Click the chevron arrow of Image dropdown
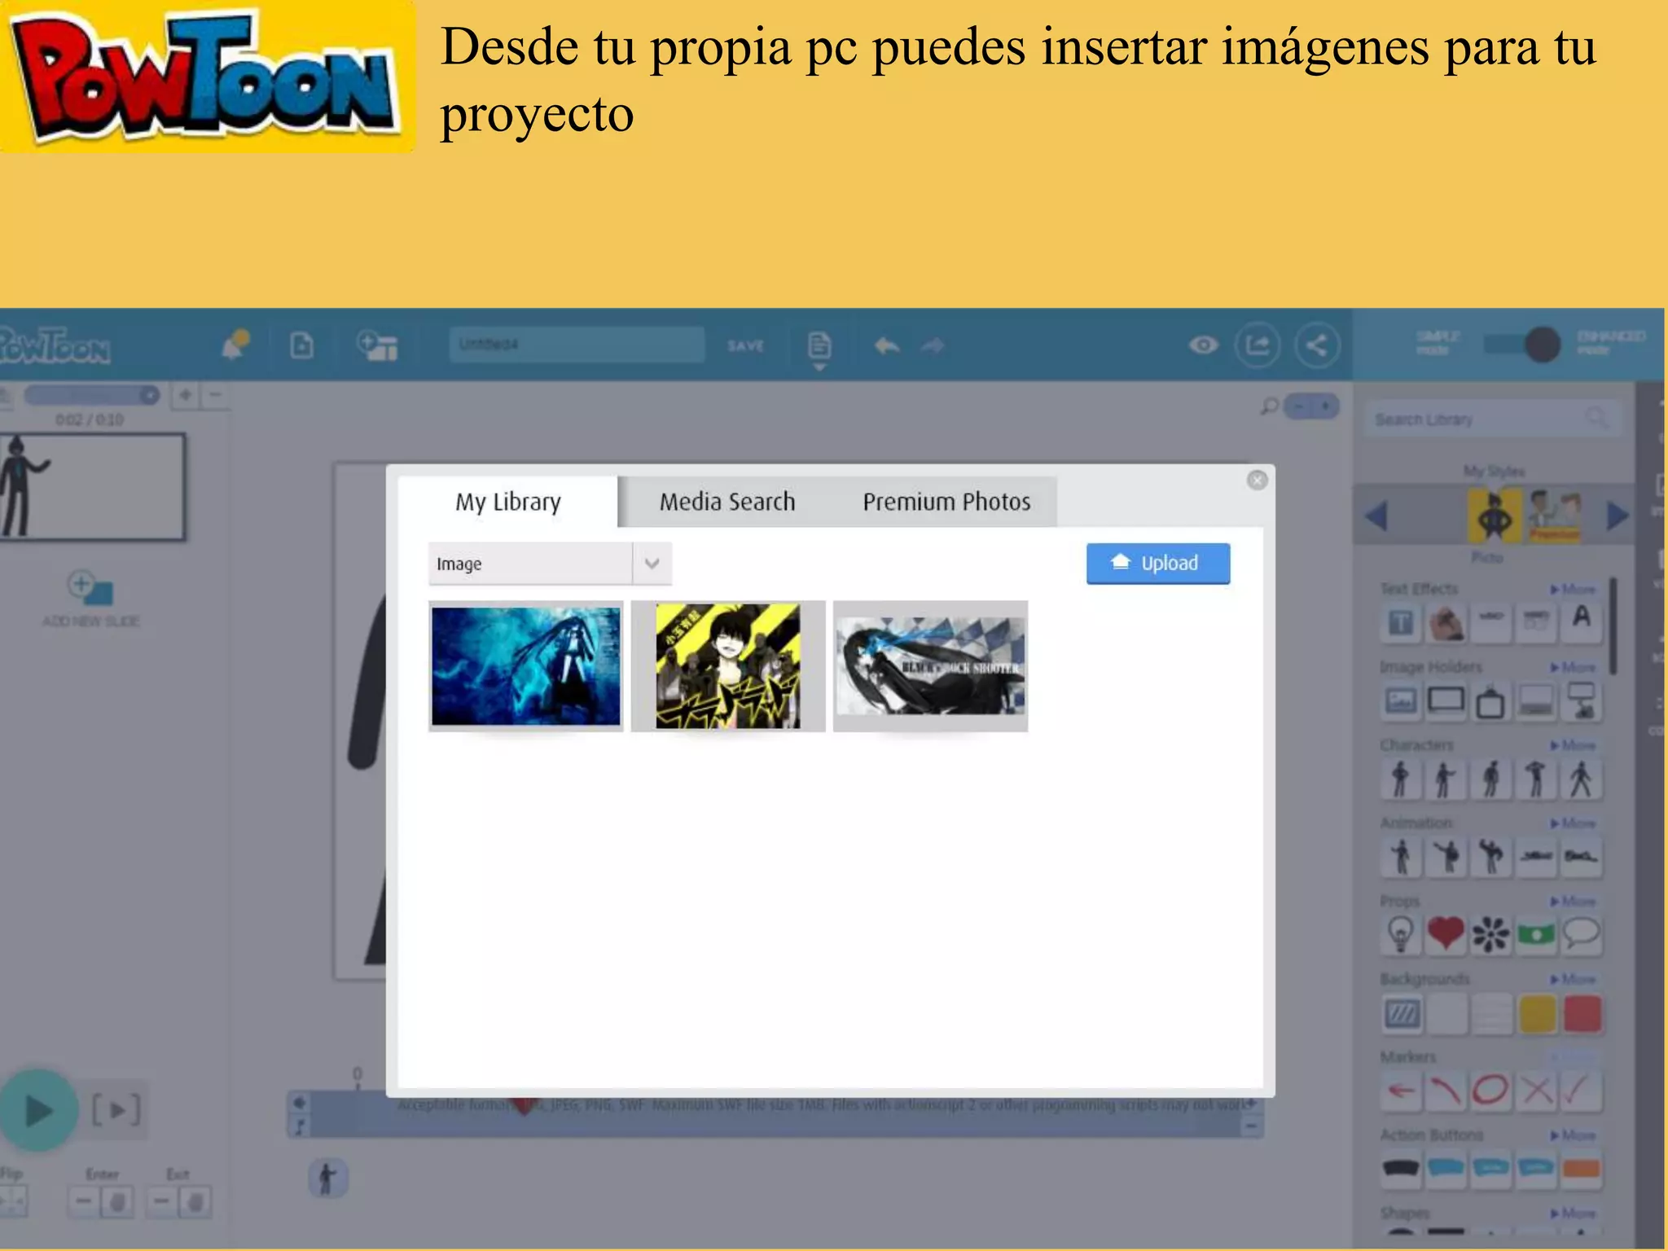The width and height of the screenshot is (1668, 1251). (652, 564)
